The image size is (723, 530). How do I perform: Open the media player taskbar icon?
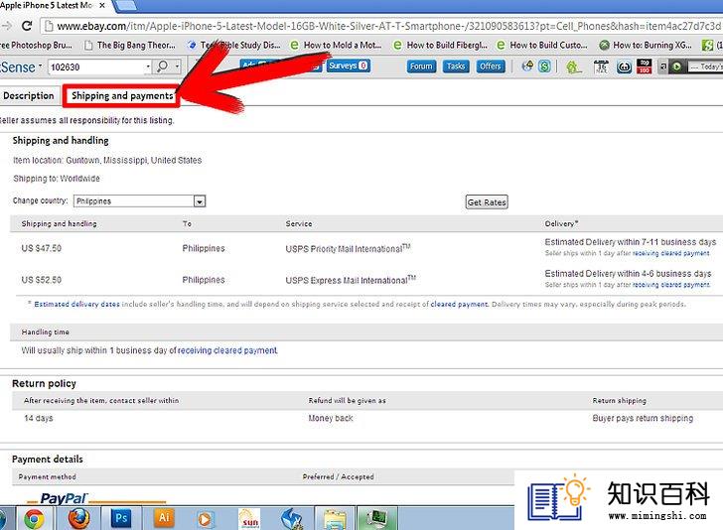click(x=206, y=519)
